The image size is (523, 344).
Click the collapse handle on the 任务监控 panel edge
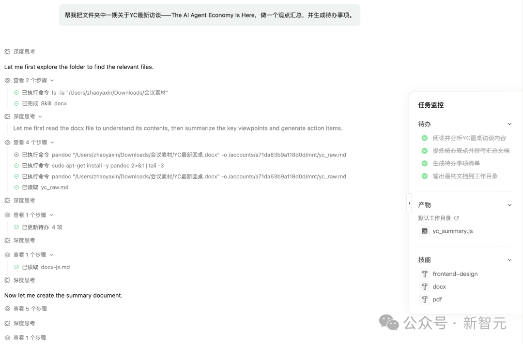pos(409,203)
